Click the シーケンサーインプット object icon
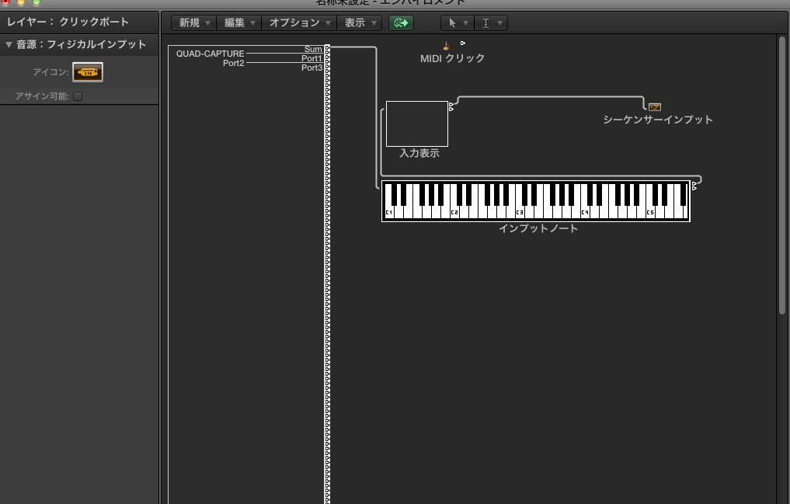Image resolution: width=790 pixels, height=504 pixels. coord(655,106)
